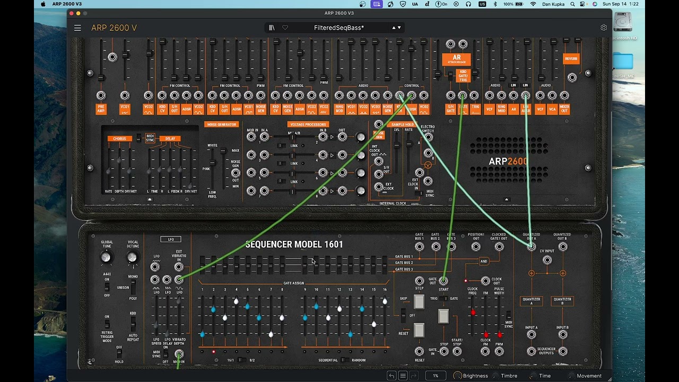Click the jack above the Pre Amp label

[101, 95]
